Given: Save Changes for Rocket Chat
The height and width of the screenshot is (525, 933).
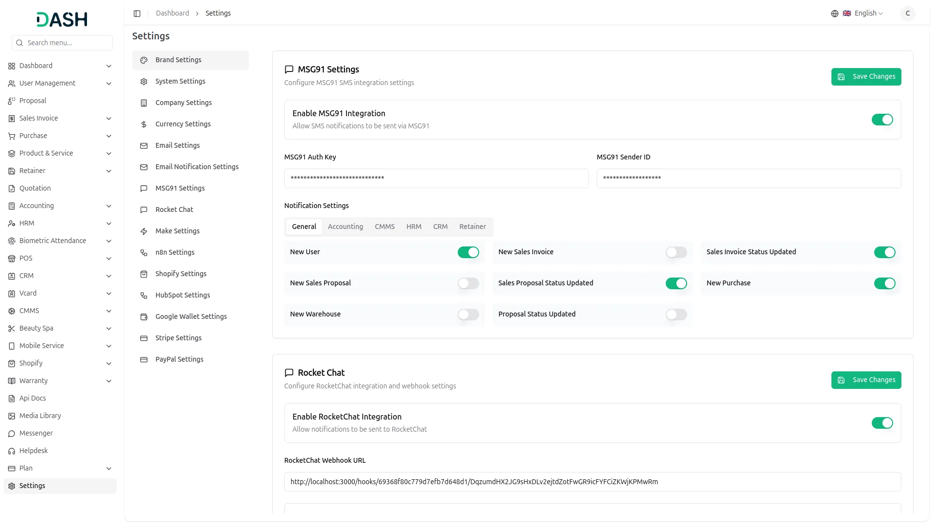Looking at the screenshot, I should [866, 380].
